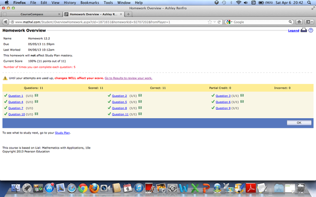Open the Bookmarks menu
Viewport: 316px width, 197px height.
(x=90, y=3)
